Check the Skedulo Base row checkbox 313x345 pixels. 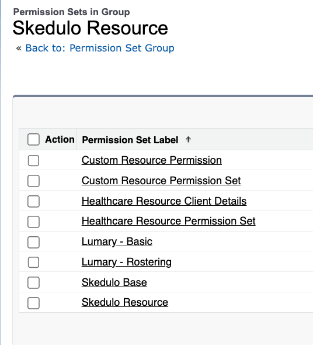coord(33,282)
